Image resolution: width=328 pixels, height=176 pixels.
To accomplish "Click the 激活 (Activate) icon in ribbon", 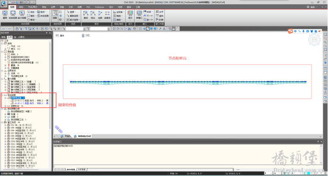I will (x=86, y=15).
